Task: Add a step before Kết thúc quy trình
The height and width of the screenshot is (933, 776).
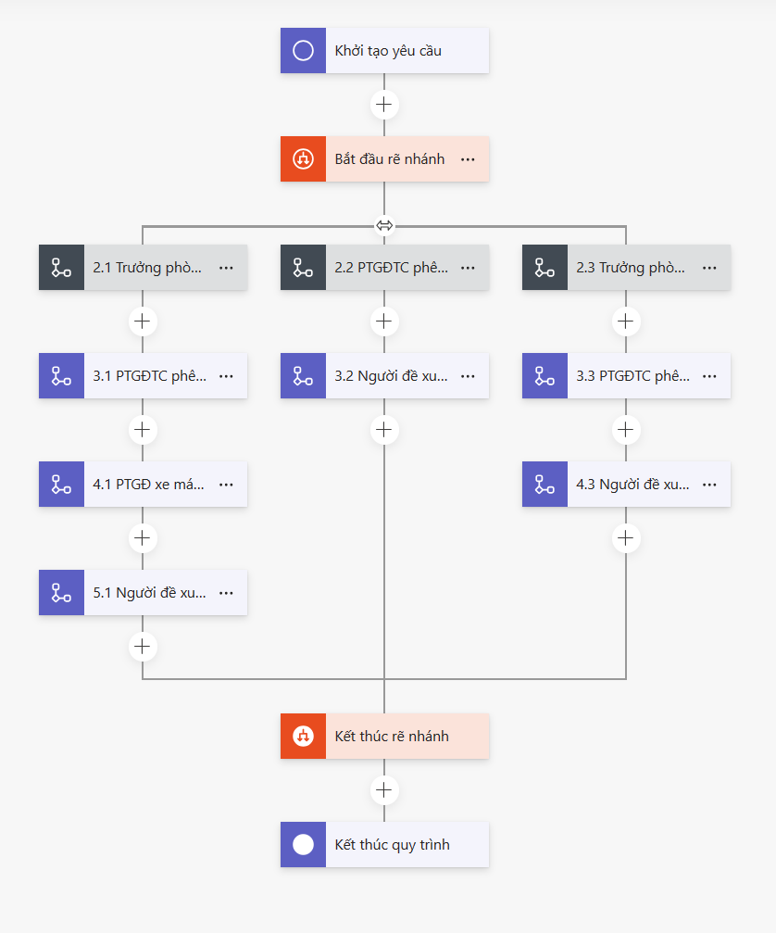Action: point(384,790)
